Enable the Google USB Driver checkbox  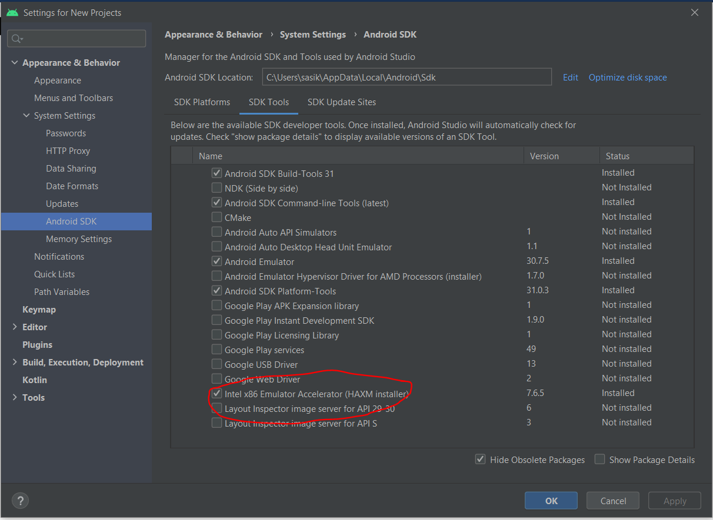point(217,364)
